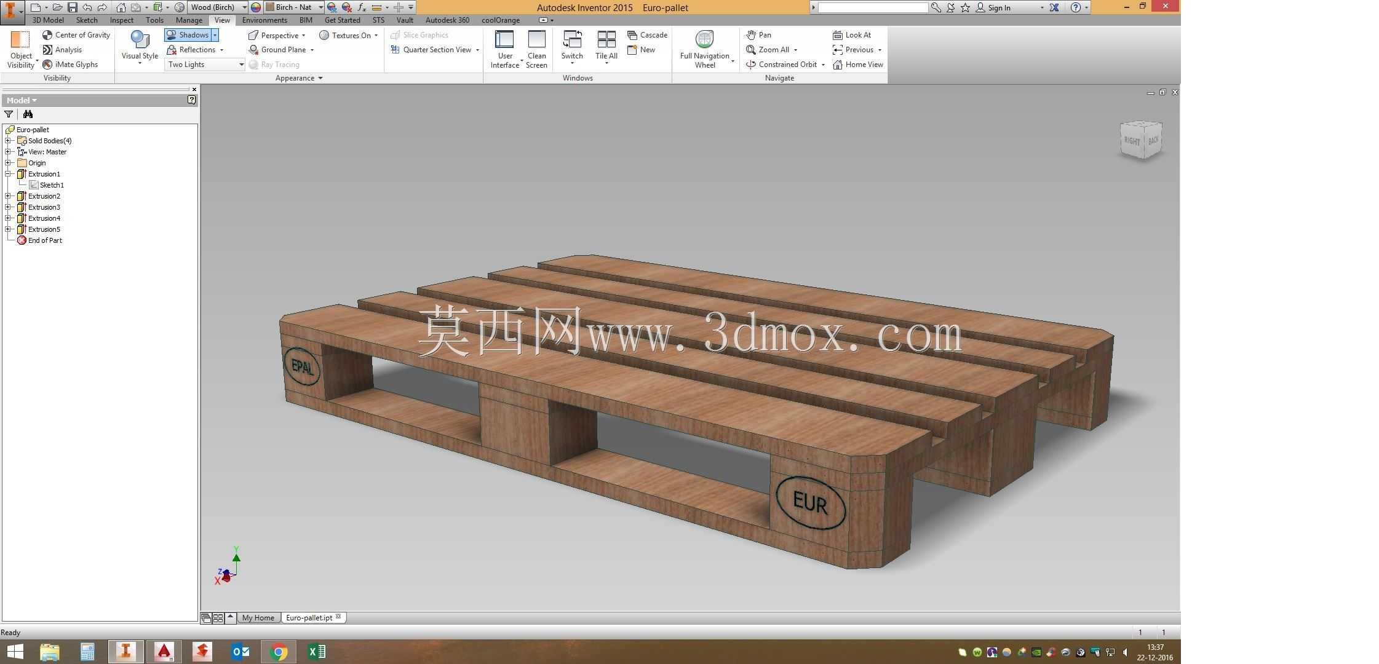Save the part with the floppy icon
Image resolution: width=1379 pixels, height=664 pixels.
pos(73,7)
